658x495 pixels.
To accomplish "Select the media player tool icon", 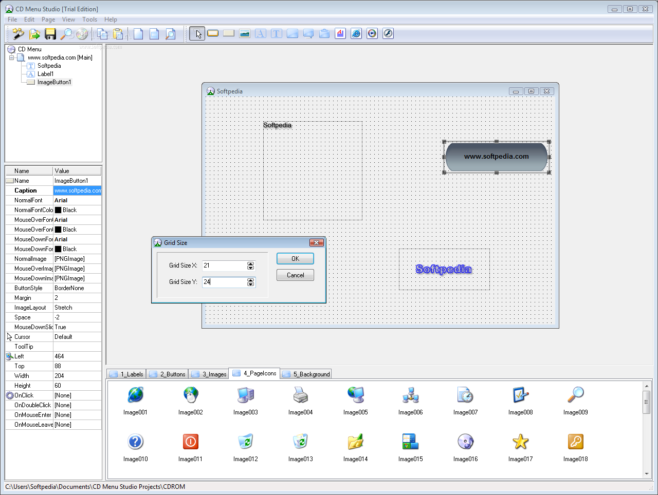I will pyautogui.click(x=372, y=34).
